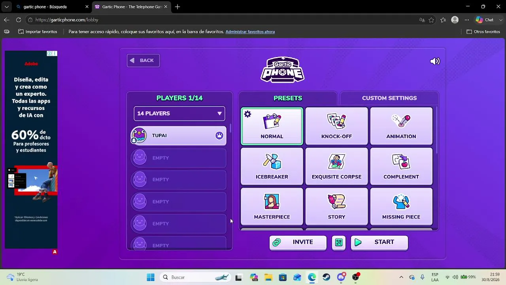Close the Gartic Phone Telephone Game tab
This screenshot has height=285, width=506.
tap(166, 7)
